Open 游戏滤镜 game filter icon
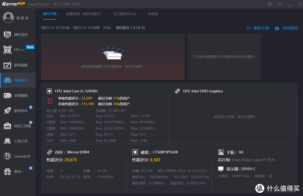The width and height of the screenshot is (303, 196). (7, 65)
